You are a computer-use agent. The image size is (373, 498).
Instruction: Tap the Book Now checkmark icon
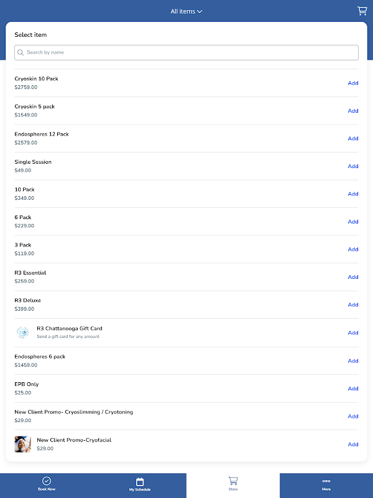47,481
